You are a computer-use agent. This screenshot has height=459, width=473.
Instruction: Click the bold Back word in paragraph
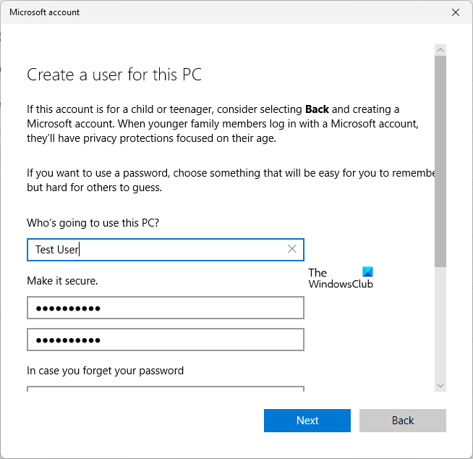coord(317,109)
